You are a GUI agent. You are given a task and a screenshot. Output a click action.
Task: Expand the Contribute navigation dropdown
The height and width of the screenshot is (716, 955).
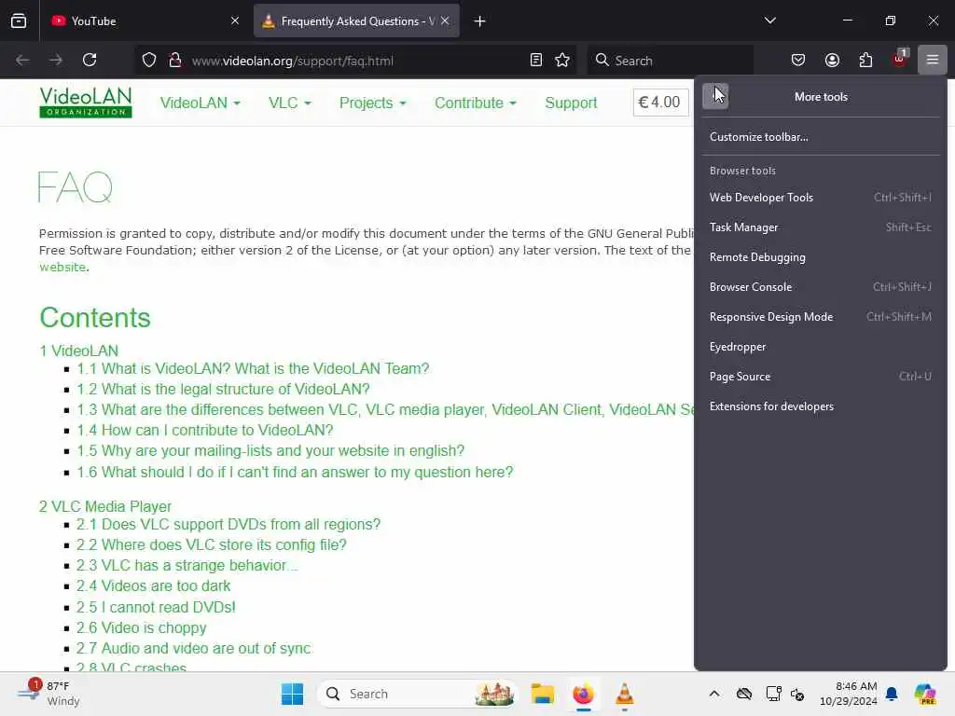coord(475,103)
